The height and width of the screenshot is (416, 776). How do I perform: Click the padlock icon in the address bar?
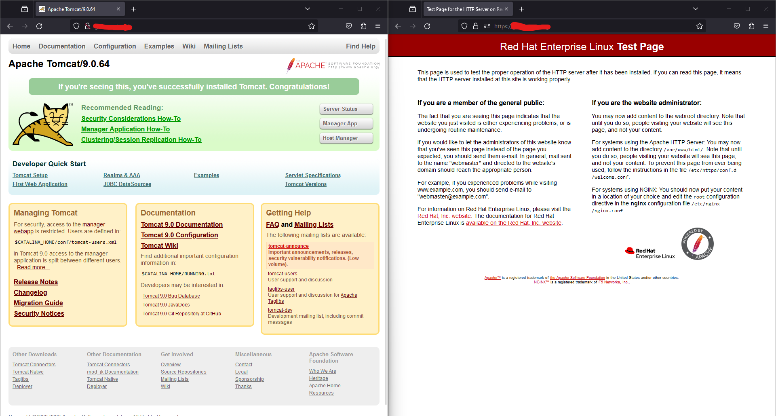(476, 26)
